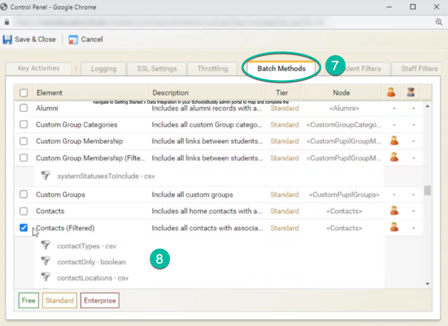Click the funnel icon beside contactTypes

coord(45,245)
